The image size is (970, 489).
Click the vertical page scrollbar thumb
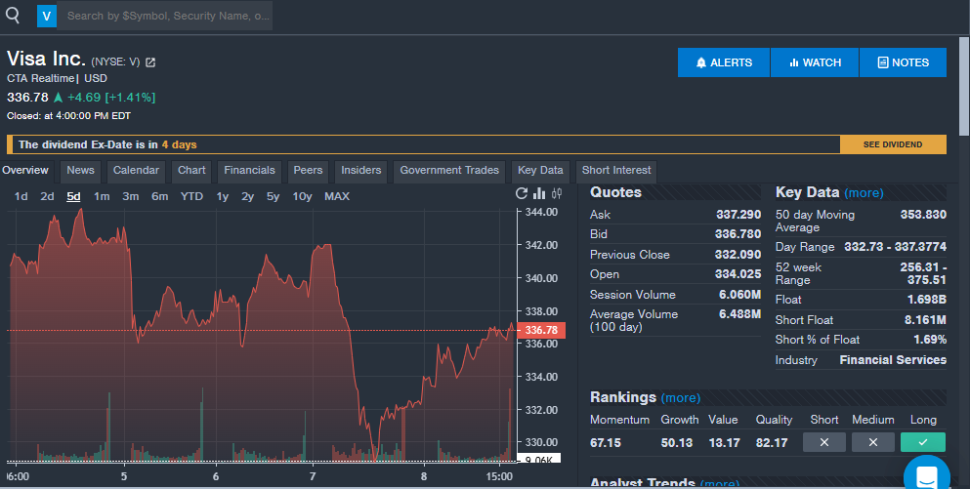964,86
